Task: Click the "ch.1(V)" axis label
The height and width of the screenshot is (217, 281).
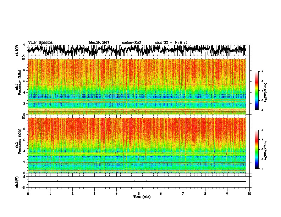Action: tap(17, 50)
